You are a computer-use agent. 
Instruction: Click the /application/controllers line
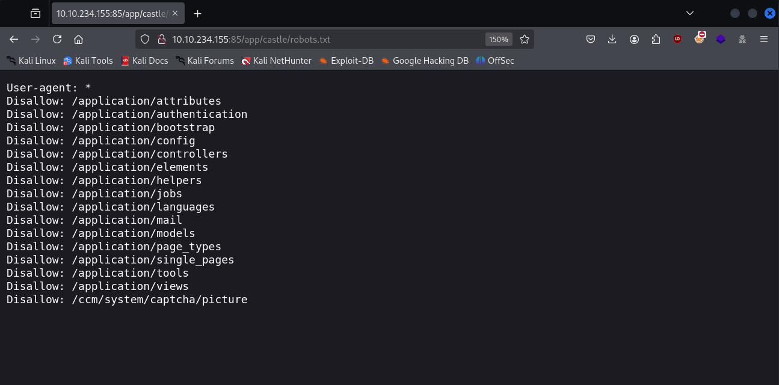117,154
